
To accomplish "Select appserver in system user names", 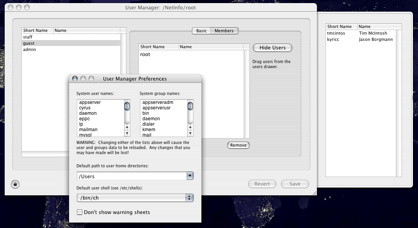I will click(x=101, y=102).
